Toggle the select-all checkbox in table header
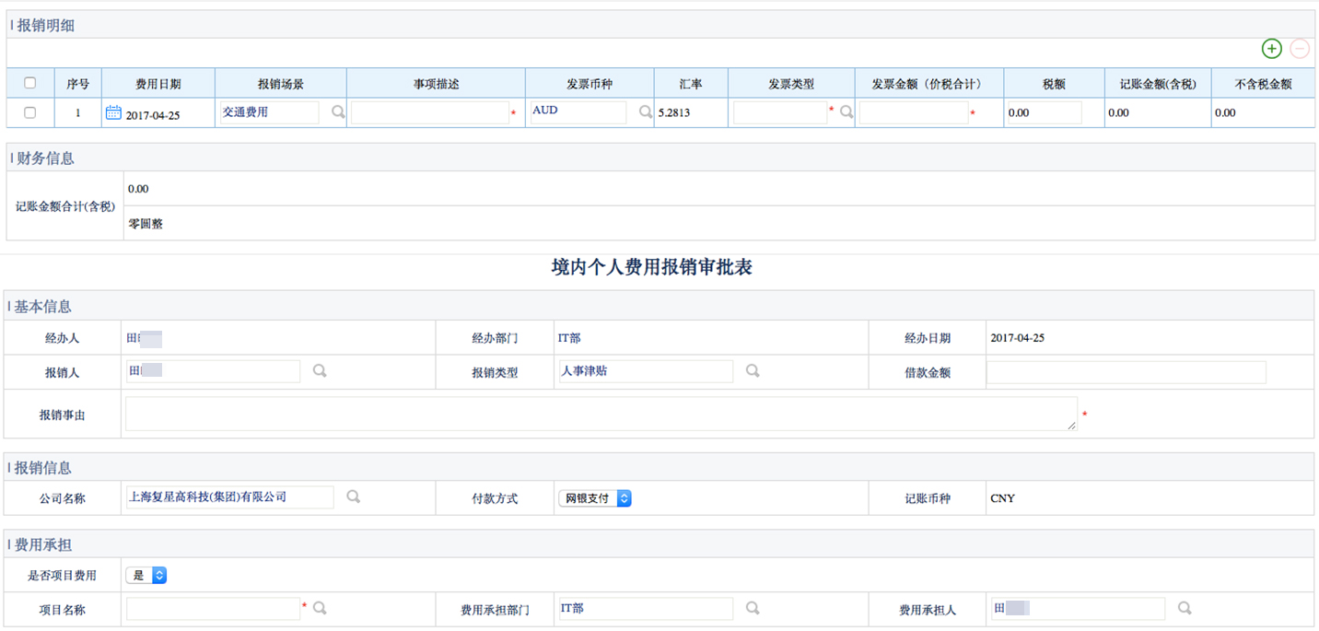 pos(29,83)
